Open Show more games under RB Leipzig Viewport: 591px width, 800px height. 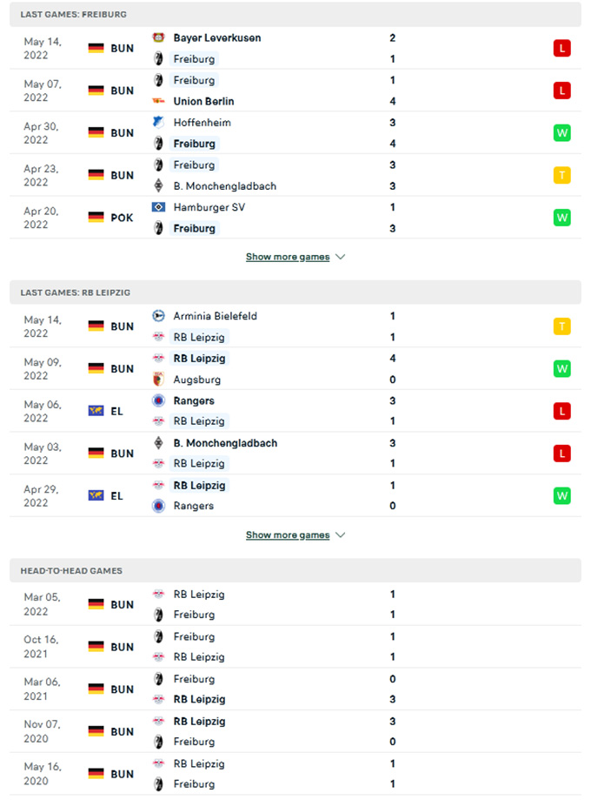(x=288, y=534)
